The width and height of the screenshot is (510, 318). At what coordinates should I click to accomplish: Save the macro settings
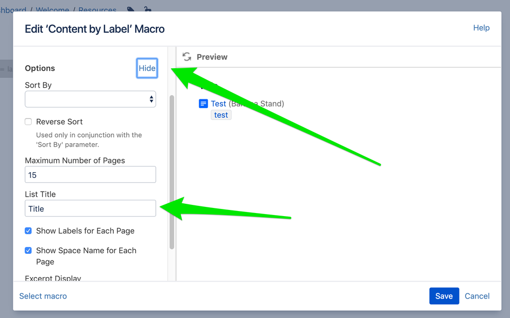click(444, 296)
